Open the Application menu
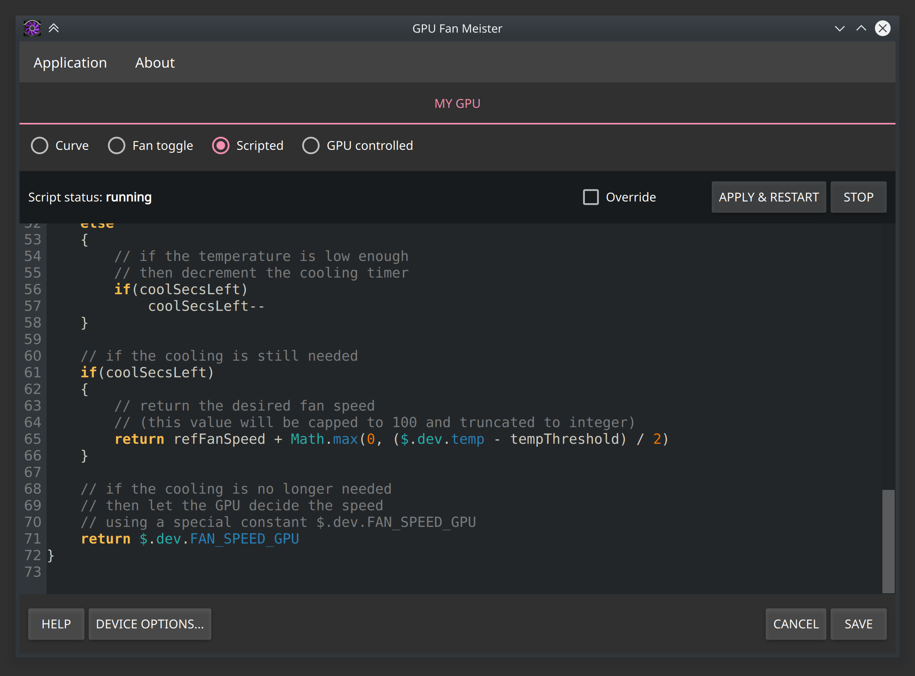 [x=70, y=62]
